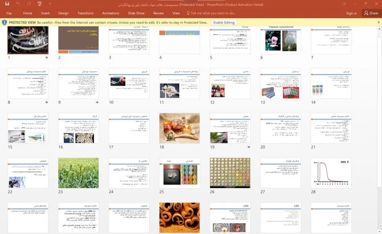Click the Undo arrow icon

coord(18,4)
